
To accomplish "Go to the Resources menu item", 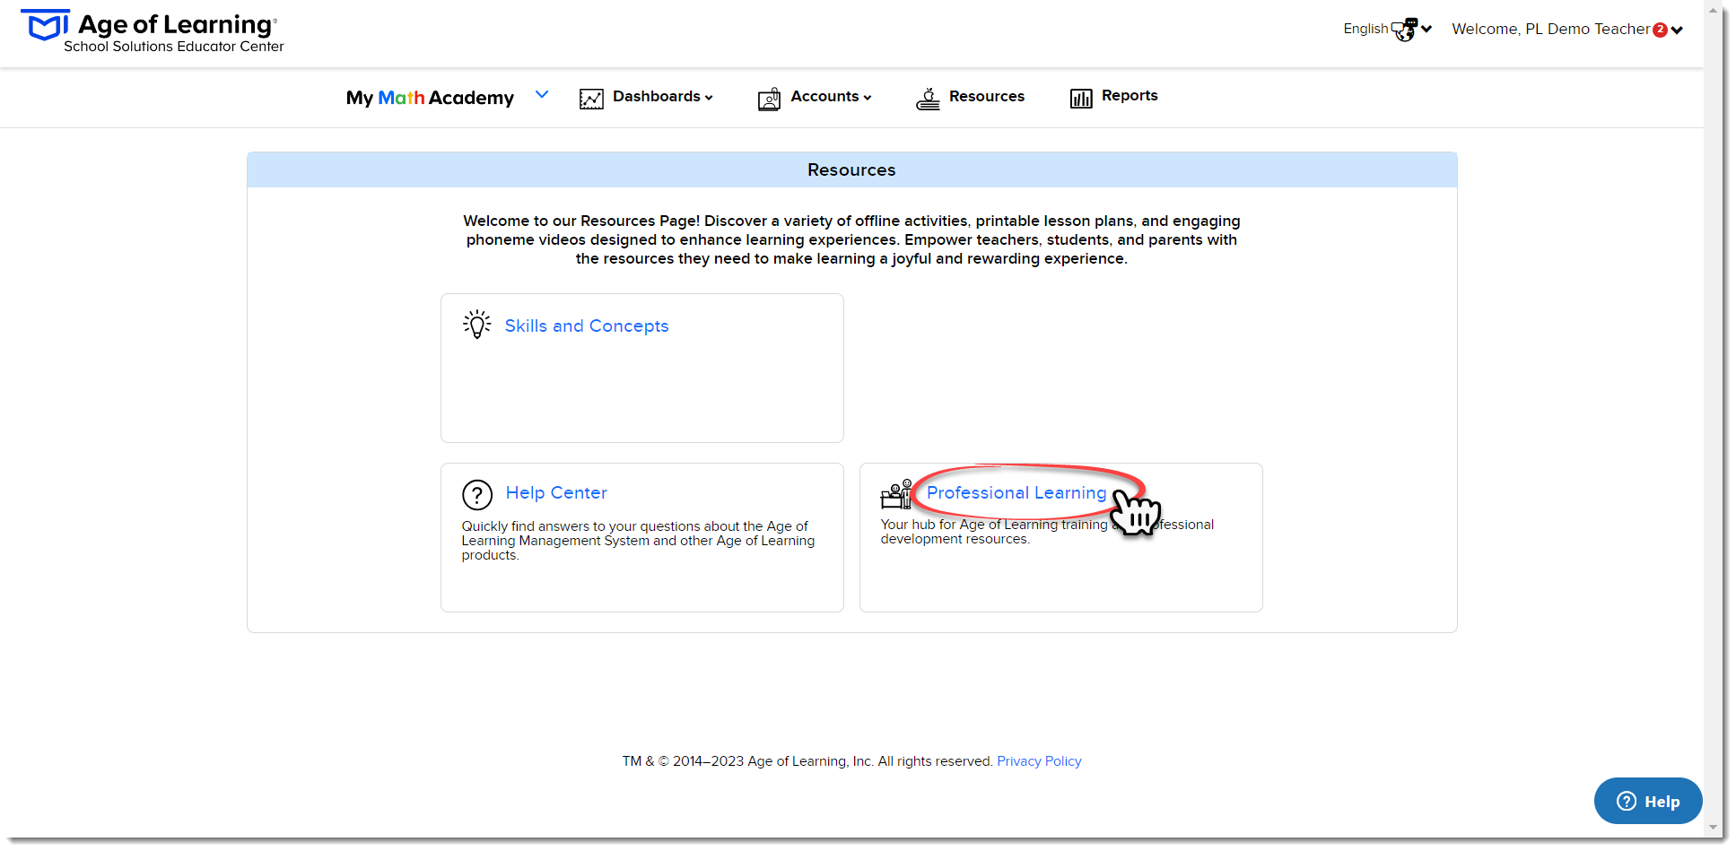I will pyautogui.click(x=986, y=96).
